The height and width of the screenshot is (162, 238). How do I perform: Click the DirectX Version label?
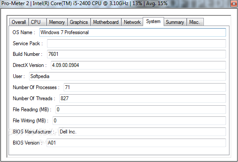pyautogui.click(x=29, y=65)
